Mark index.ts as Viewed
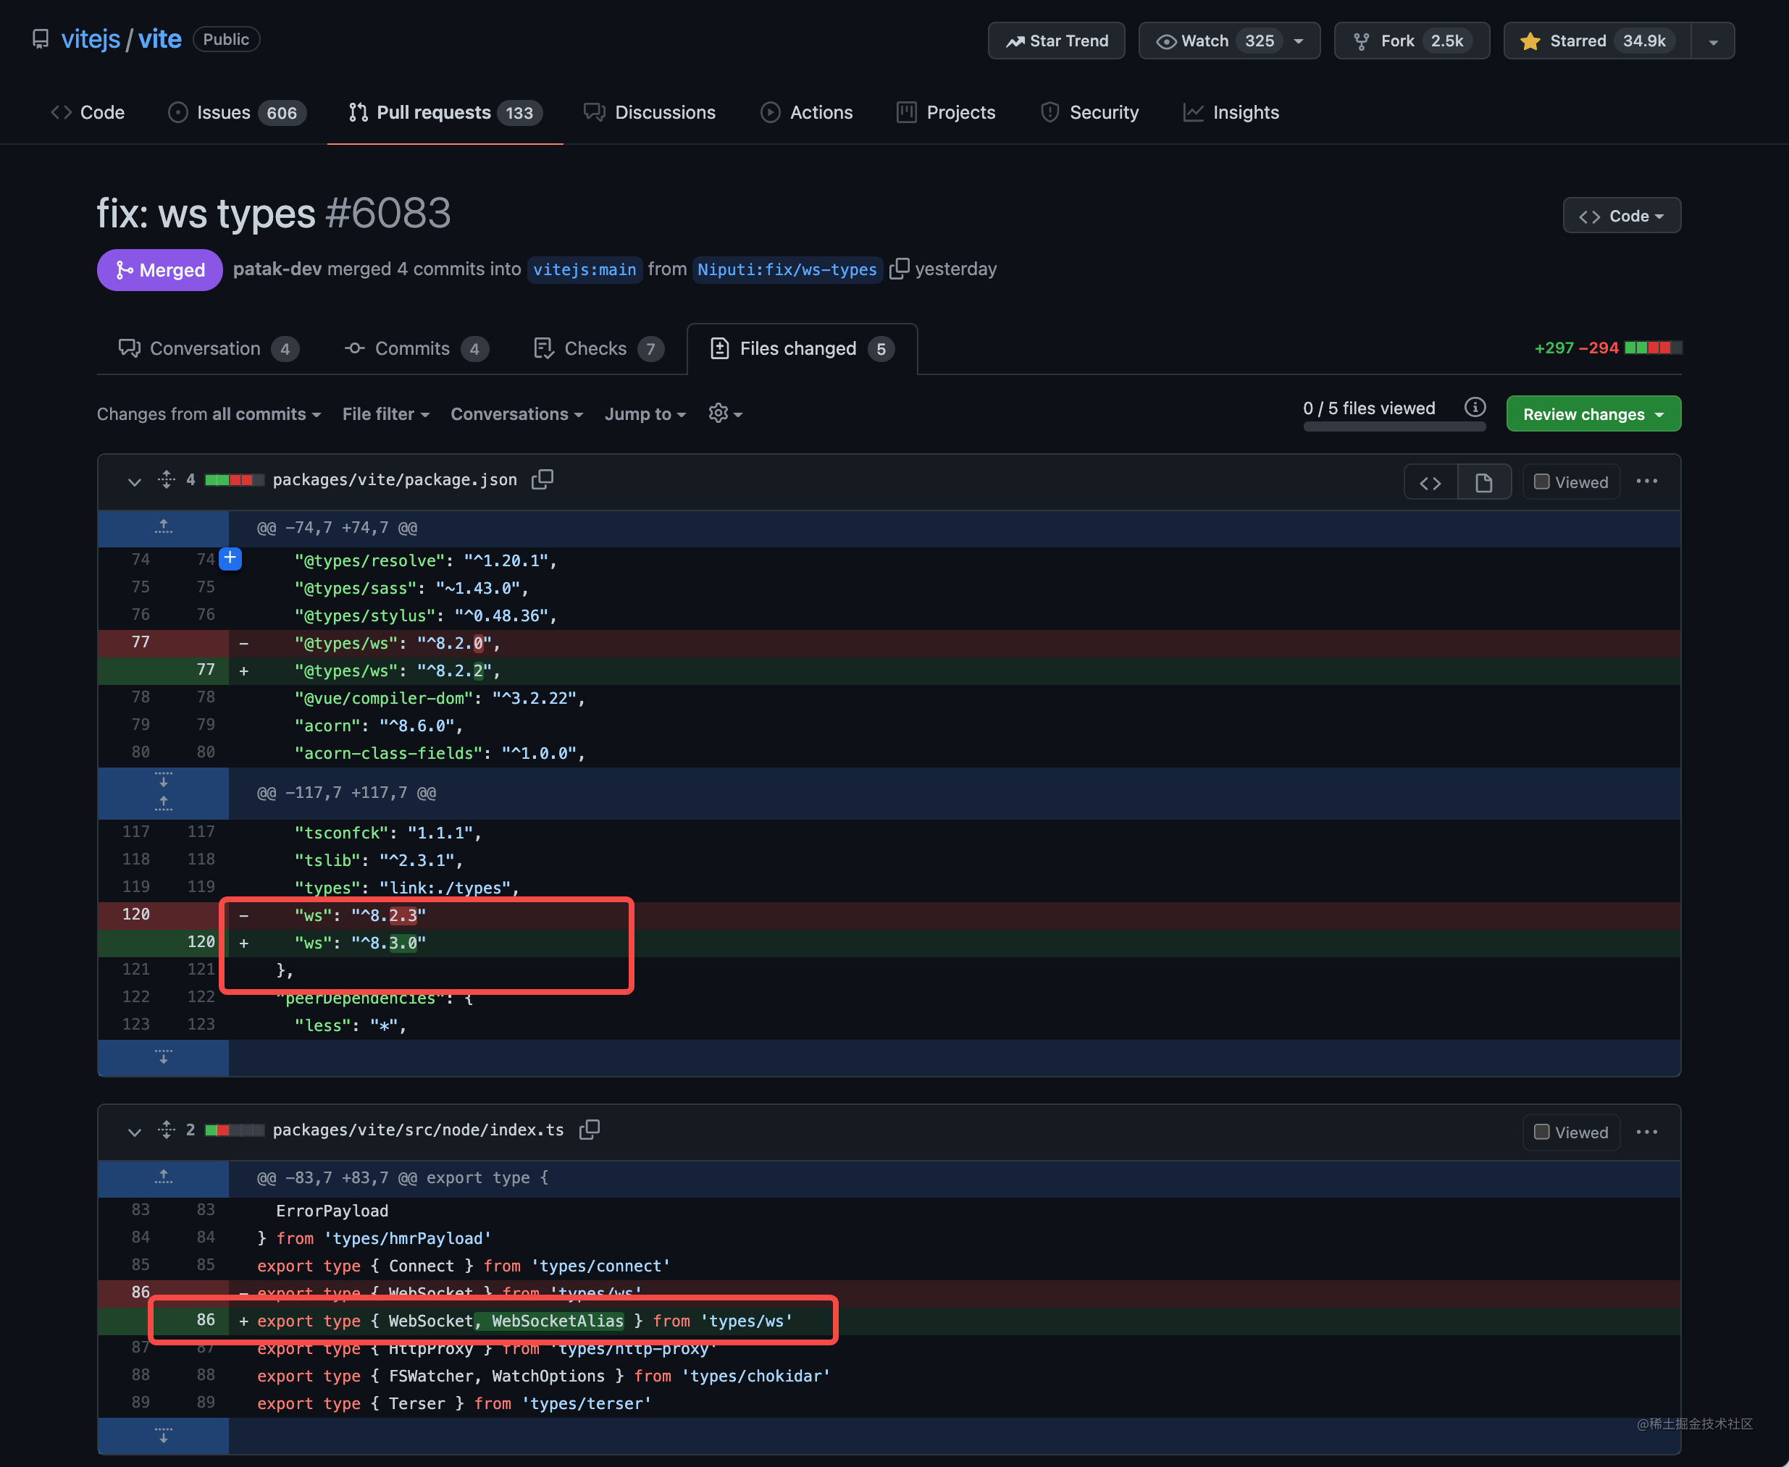The image size is (1789, 1467). pyautogui.click(x=1570, y=1132)
